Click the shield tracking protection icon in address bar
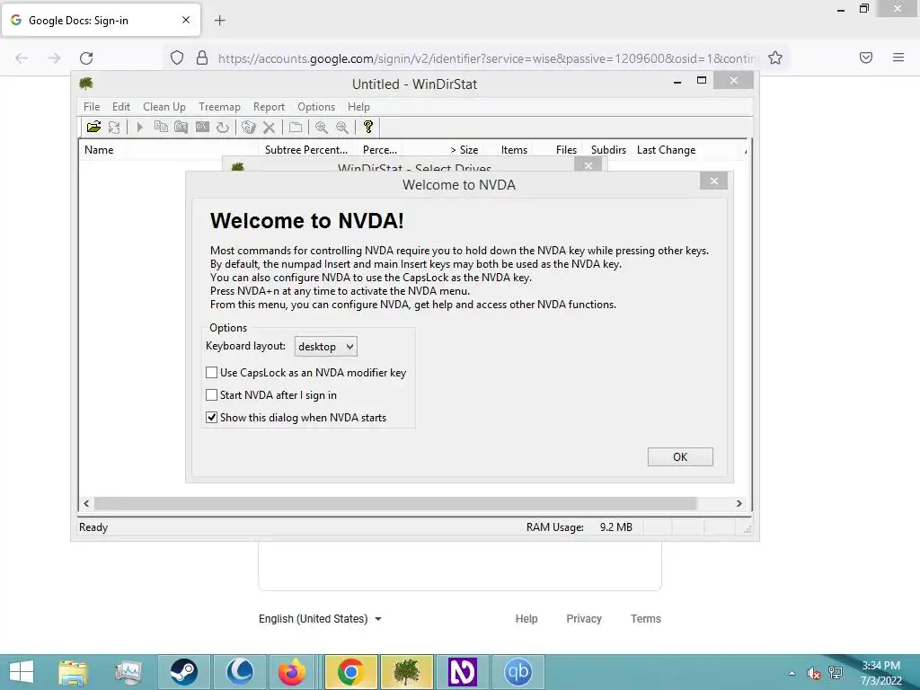 point(177,57)
